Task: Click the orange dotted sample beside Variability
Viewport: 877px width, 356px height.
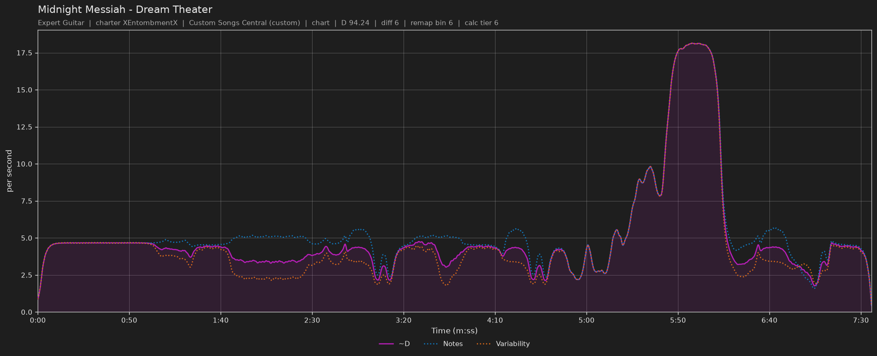Action: [x=484, y=344]
